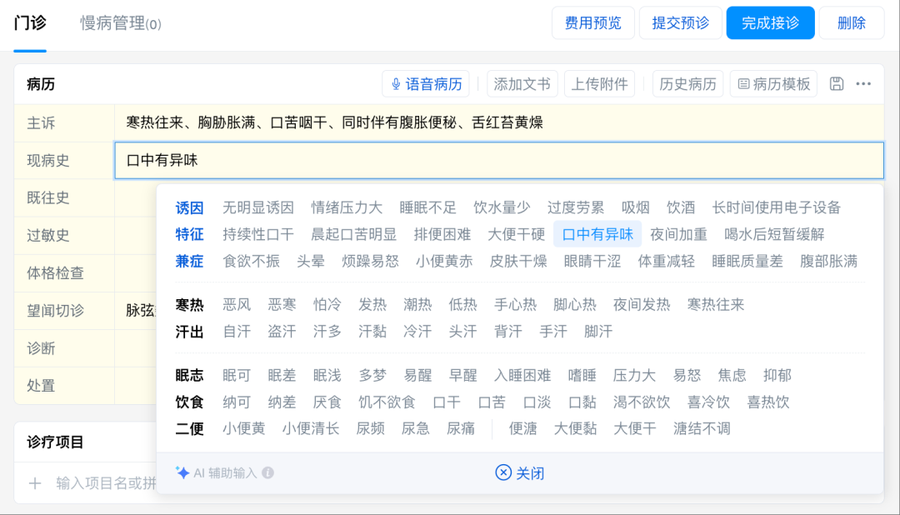The image size is (900, 515).
Task: Expand the 兼症 category
Action: tap(189, 261)
